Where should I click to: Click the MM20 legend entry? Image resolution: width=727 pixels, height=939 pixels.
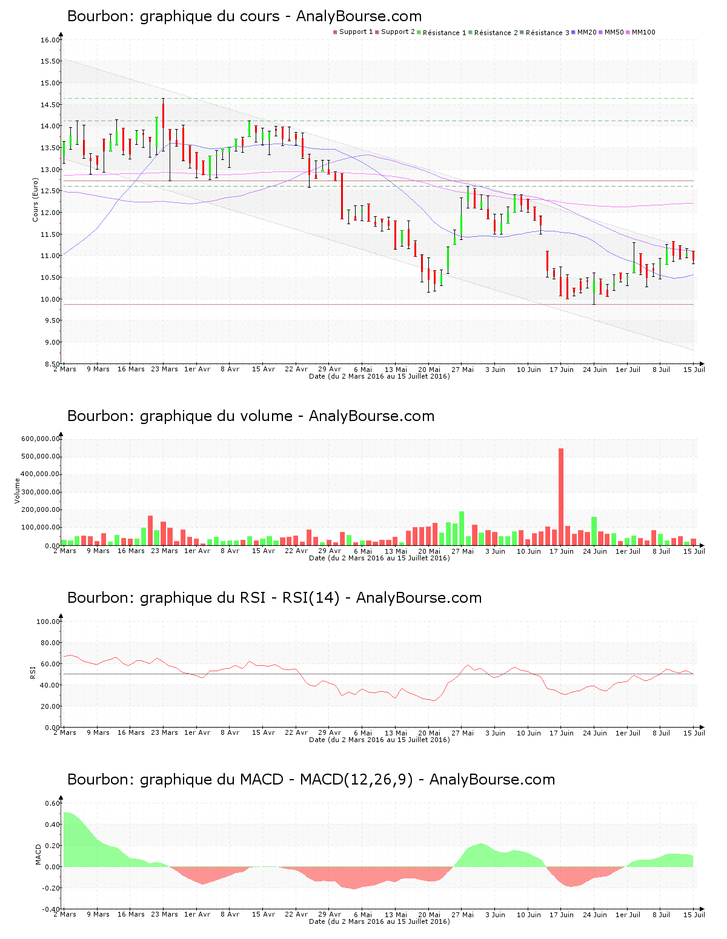(x=584, y=32)
